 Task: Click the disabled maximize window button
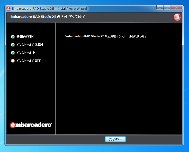coord(167,8)
